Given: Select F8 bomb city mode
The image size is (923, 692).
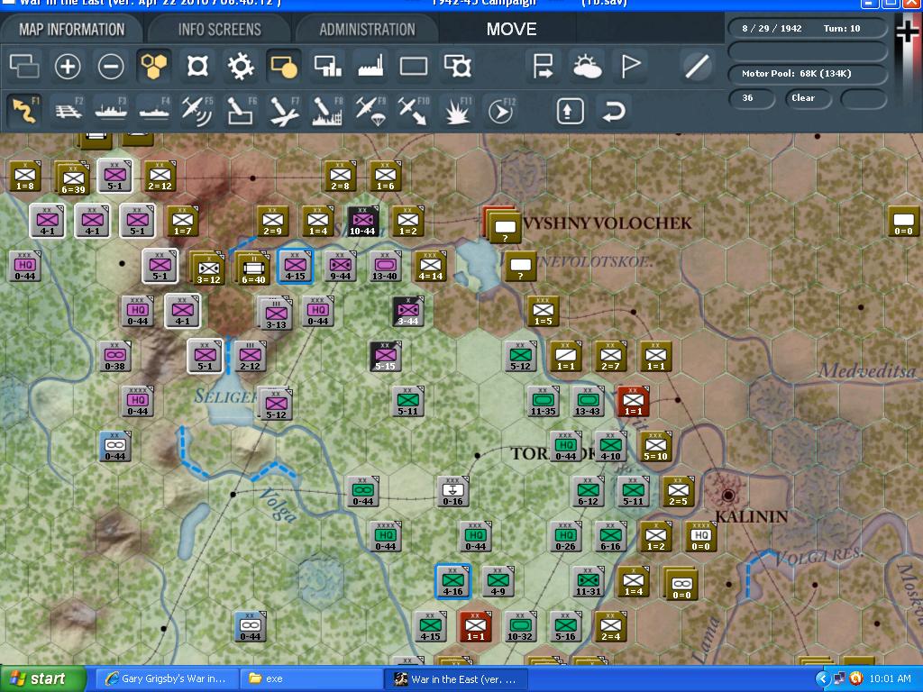Looking at the screenshot, I should coord(327,111).
